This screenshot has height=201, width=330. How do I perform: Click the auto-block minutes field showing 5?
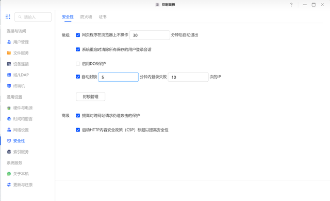(118, 77)
